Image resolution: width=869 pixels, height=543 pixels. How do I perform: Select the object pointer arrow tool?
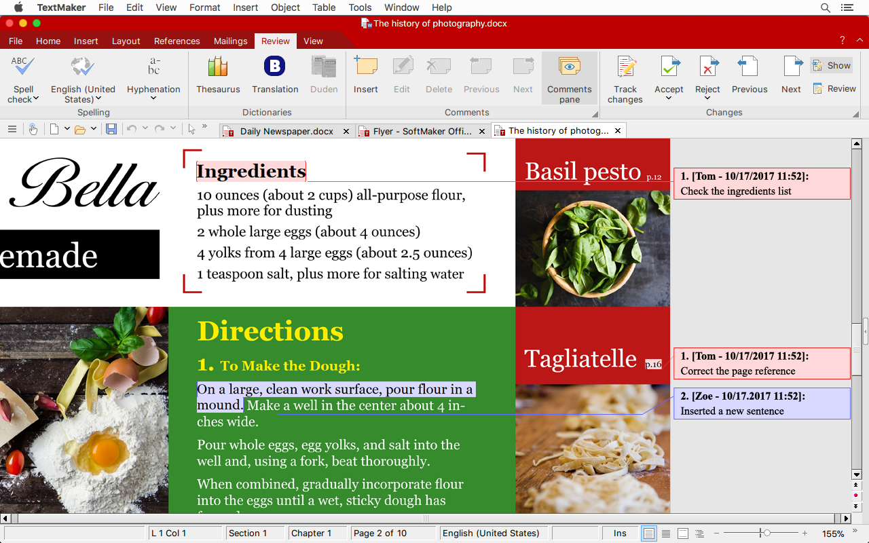point(191,129)
